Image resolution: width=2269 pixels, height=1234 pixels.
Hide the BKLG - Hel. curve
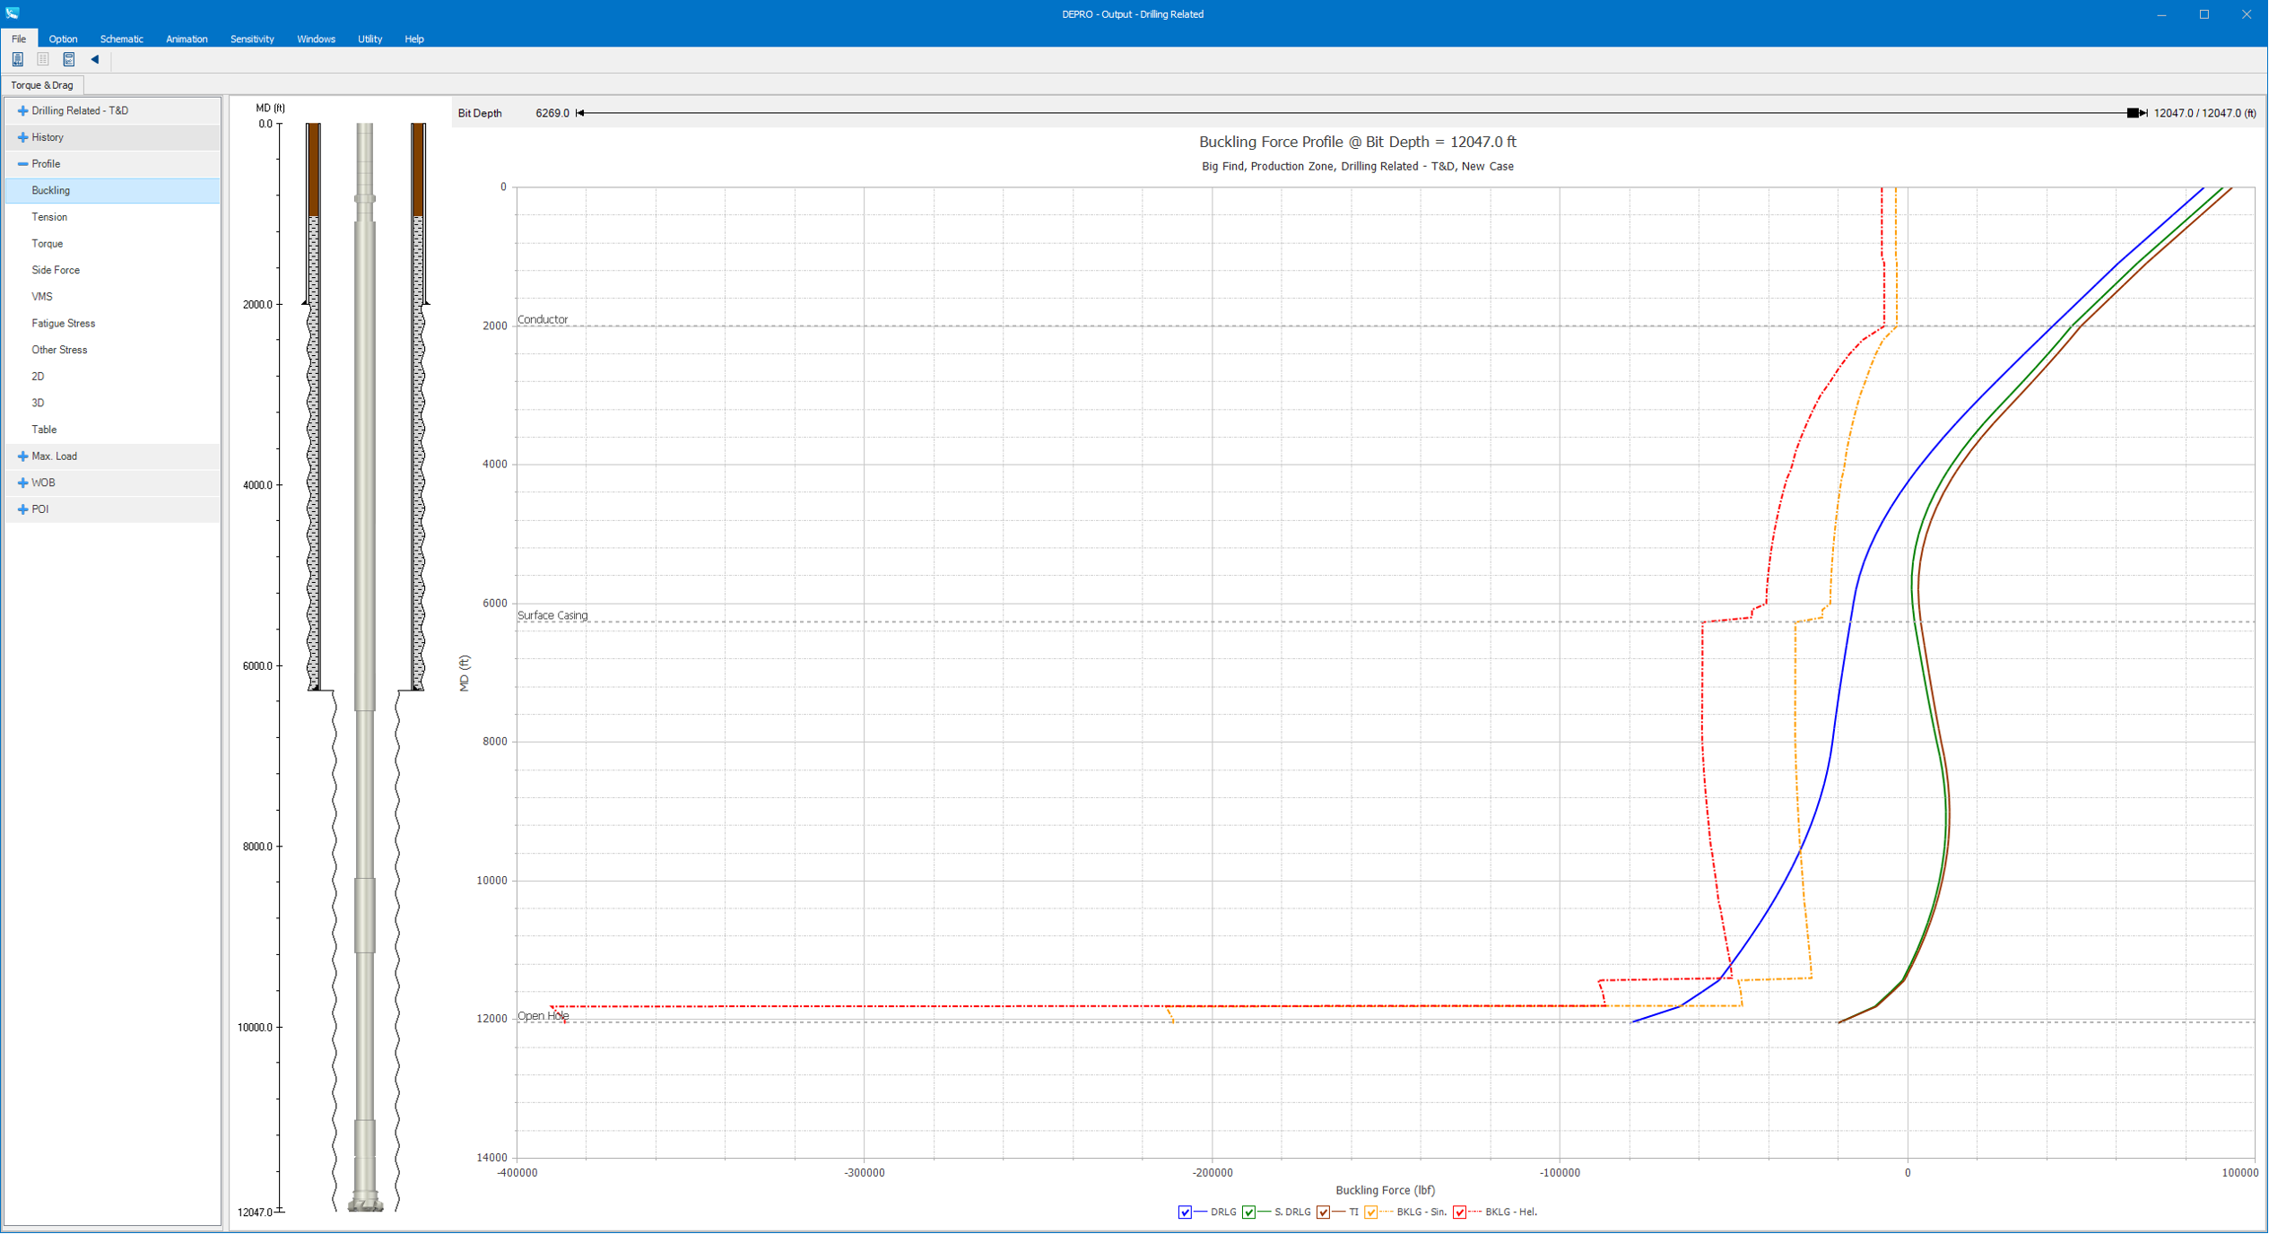point(1460,1212)
